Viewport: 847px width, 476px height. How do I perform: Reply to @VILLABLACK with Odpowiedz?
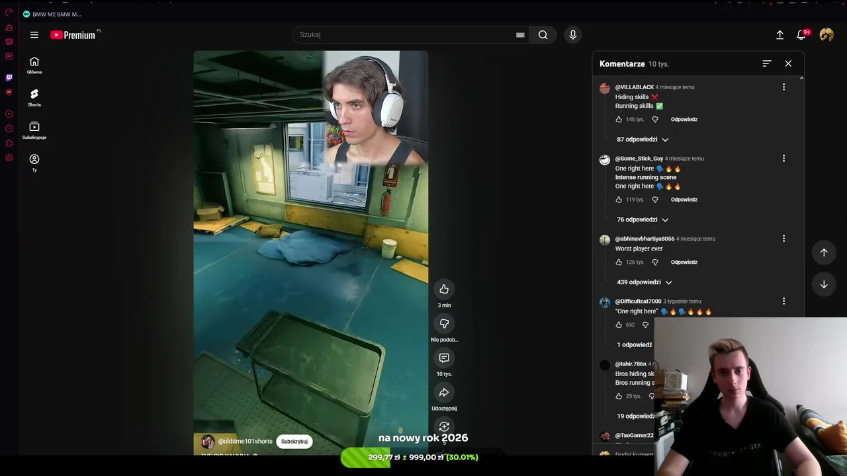pos(684,120)
